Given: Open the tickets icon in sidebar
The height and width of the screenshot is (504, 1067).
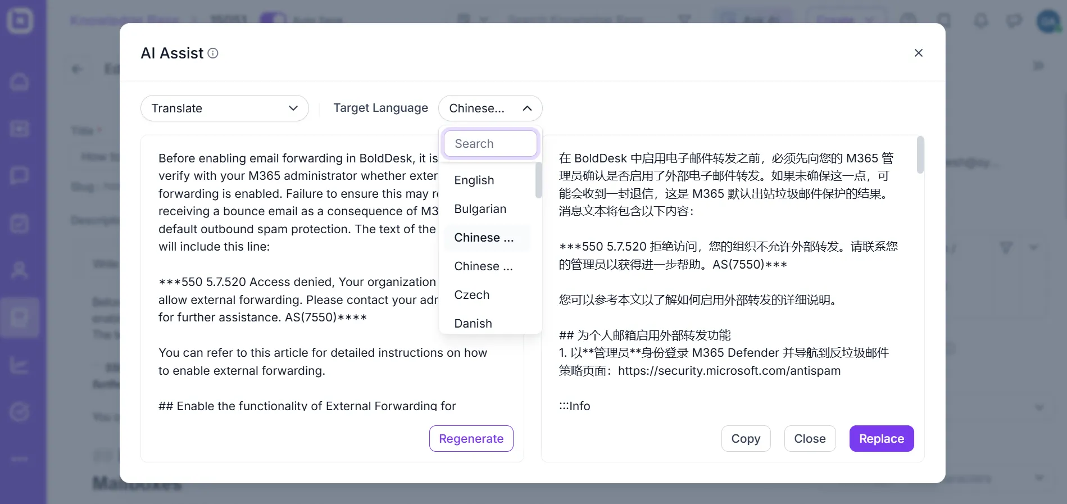Looking at the screenshot, I should tap(20, 129).
